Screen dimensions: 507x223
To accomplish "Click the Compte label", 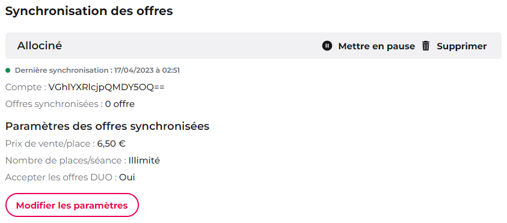I will coord(25,87).
